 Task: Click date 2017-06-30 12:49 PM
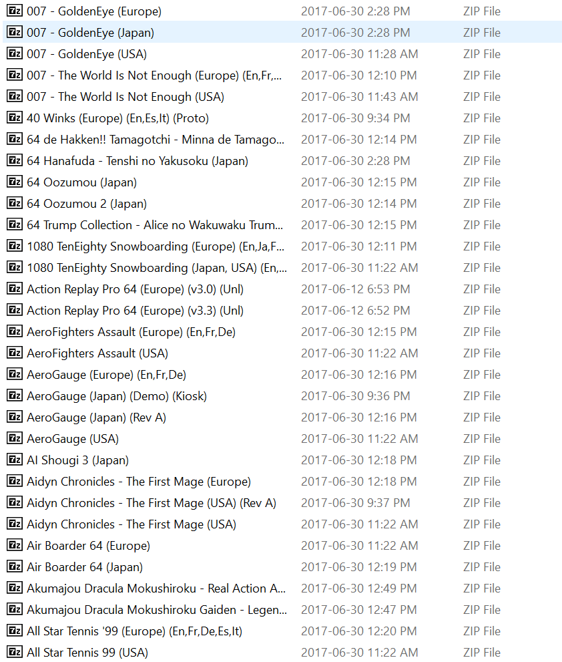(358, 589)
